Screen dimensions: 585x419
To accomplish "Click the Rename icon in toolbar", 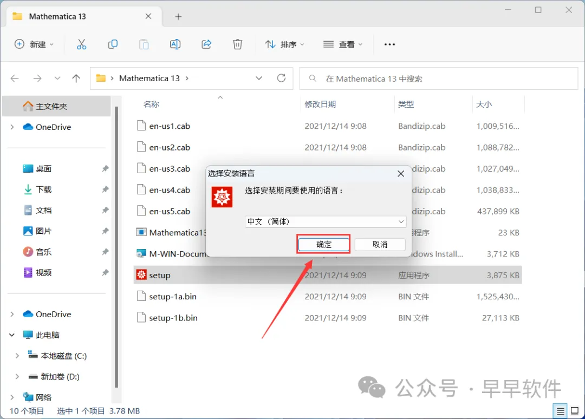I will pyautogui.click(x=175, y=44).
